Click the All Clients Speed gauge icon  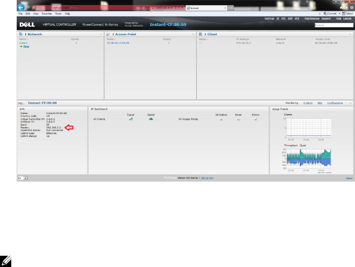pos(151,119)
